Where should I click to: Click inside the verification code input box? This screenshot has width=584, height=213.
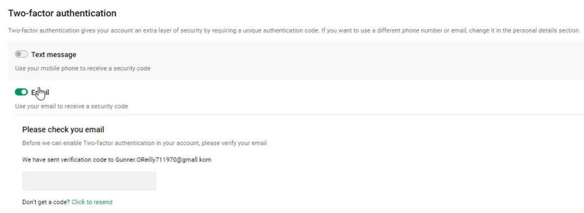(x=89, y=181)
